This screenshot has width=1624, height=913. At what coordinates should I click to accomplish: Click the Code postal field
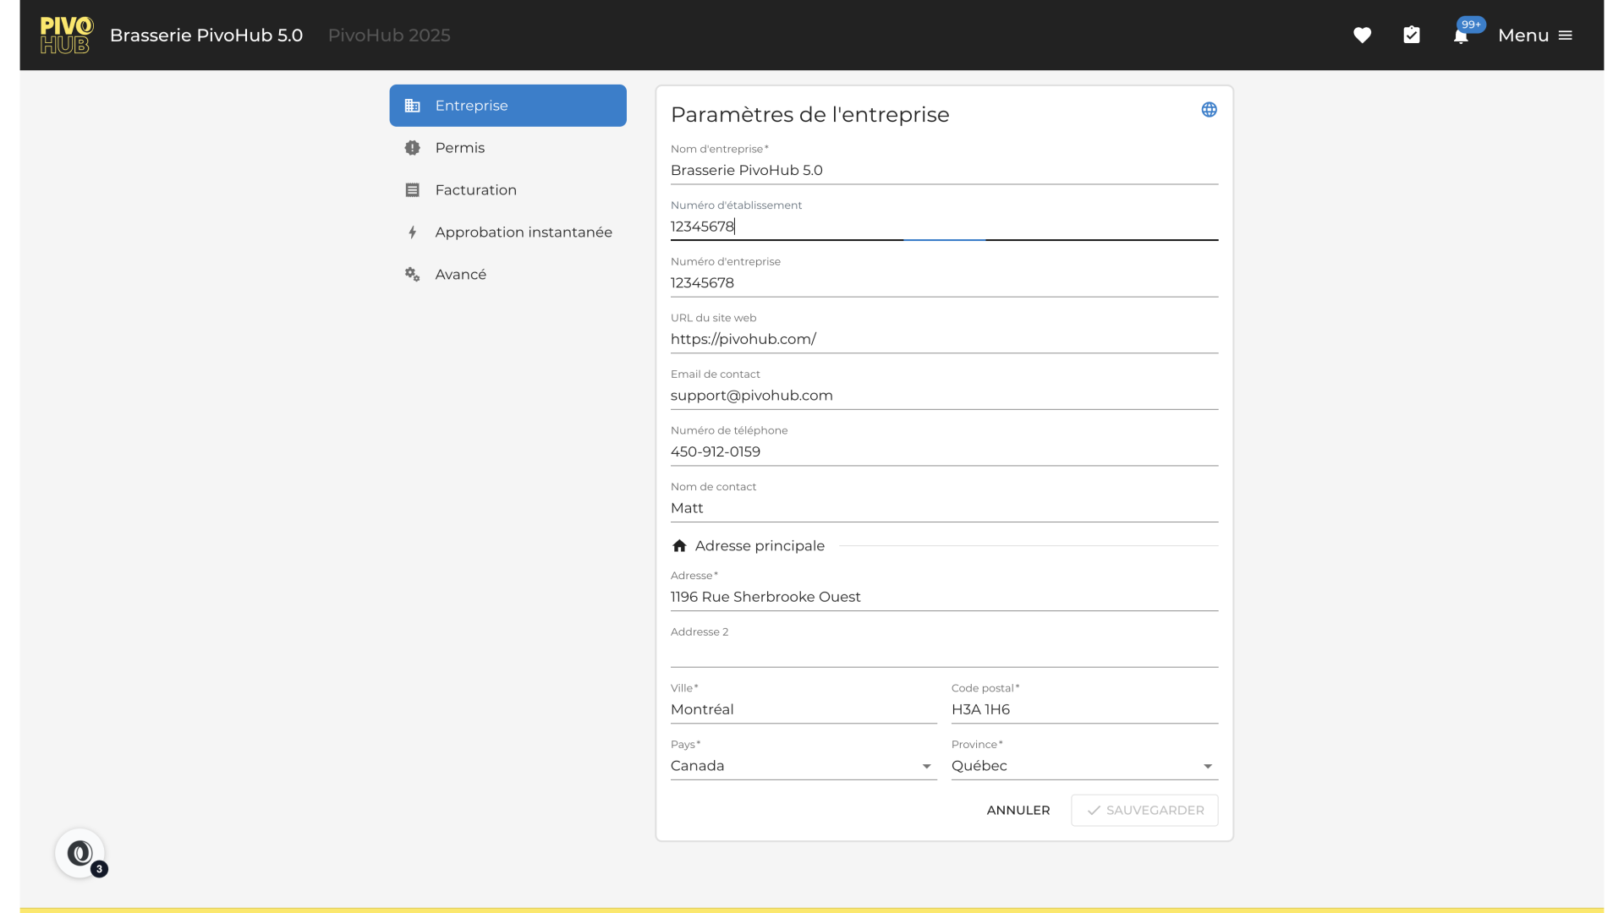1084,709
